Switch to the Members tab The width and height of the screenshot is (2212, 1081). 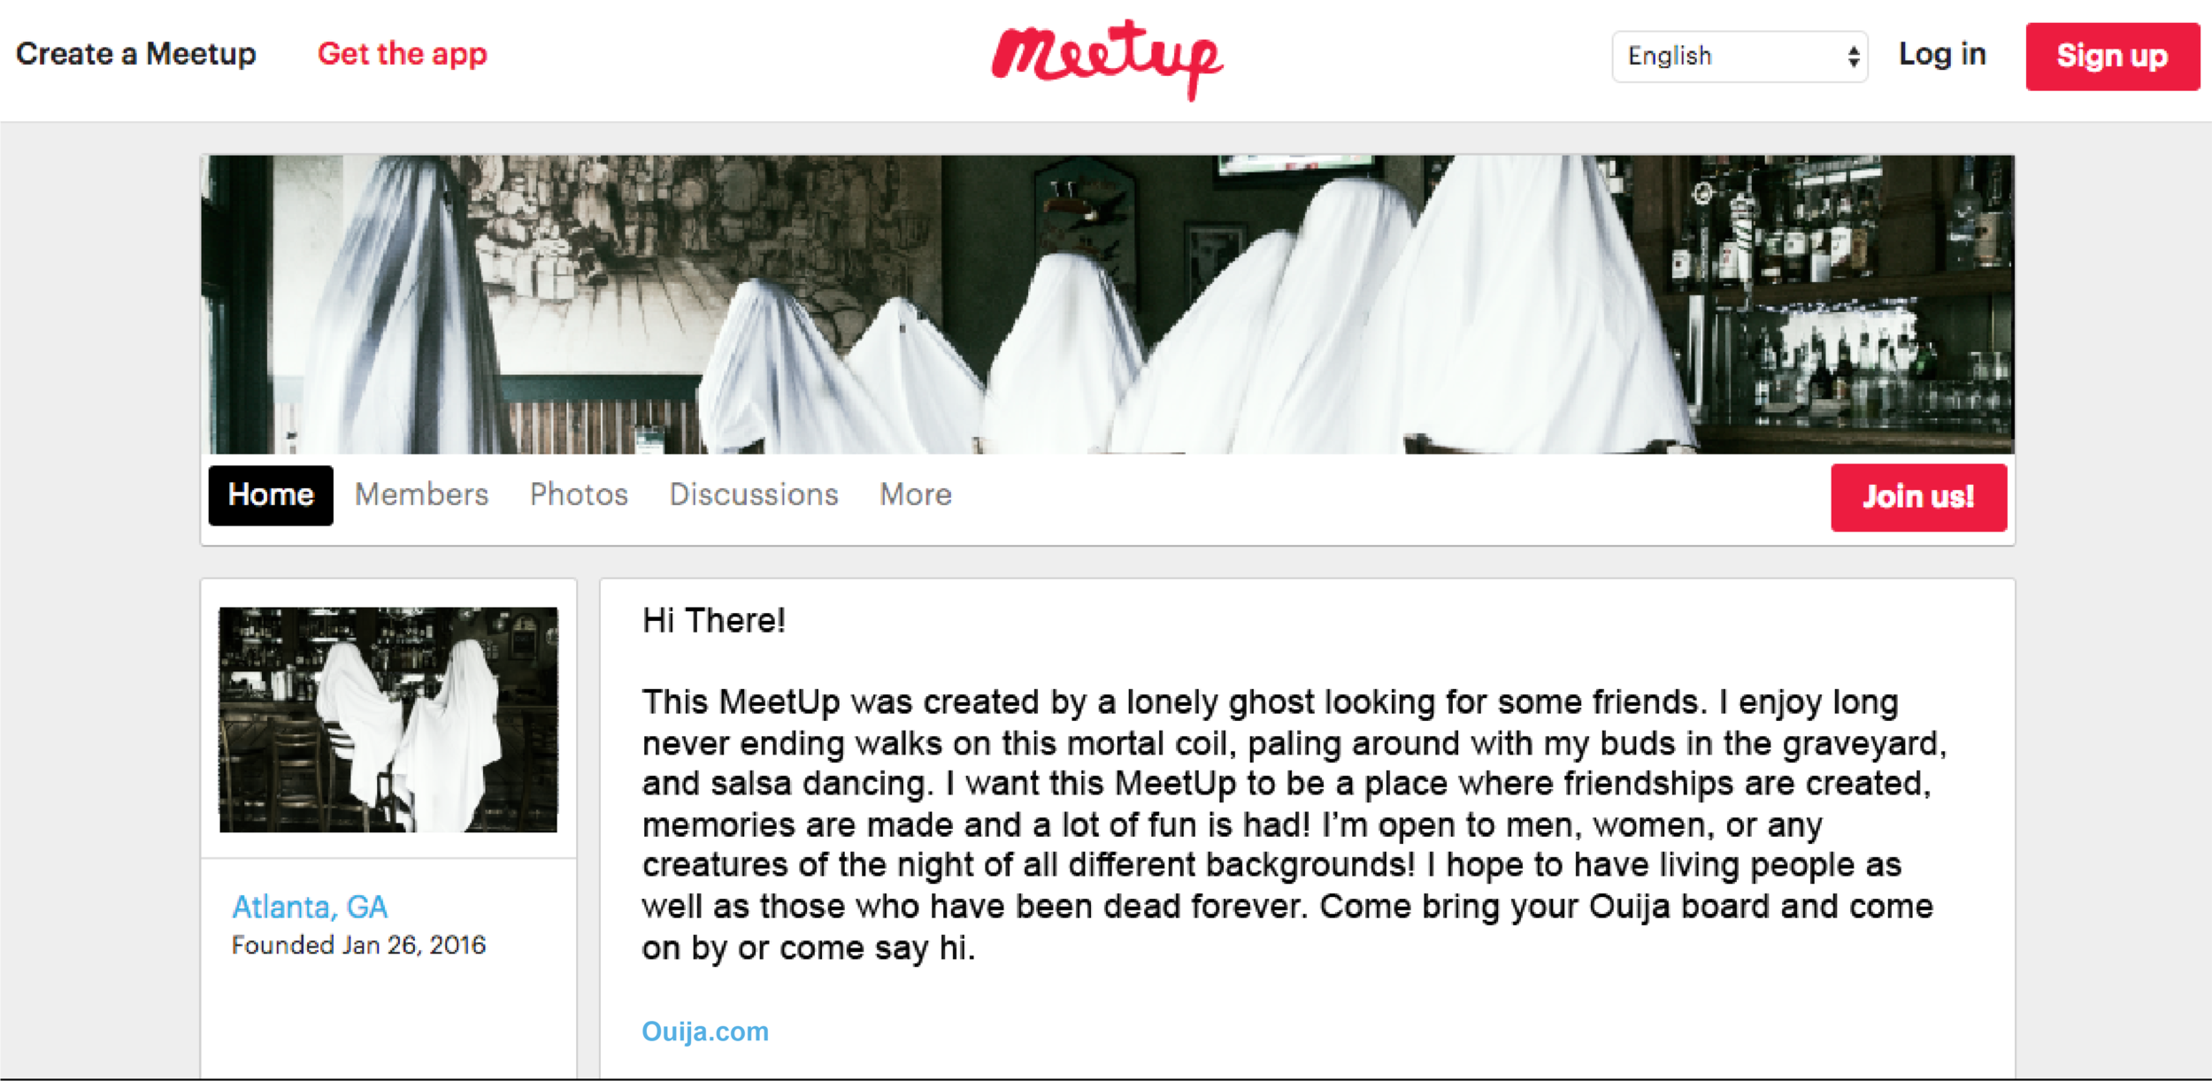point(421,494)
